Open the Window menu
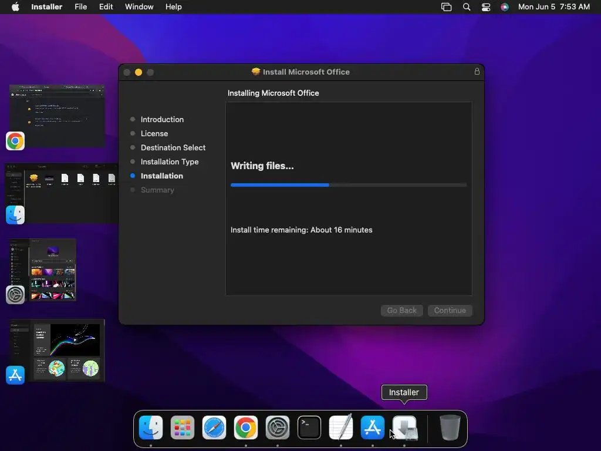Screen dimensions: 601x451 pos(139,7)
